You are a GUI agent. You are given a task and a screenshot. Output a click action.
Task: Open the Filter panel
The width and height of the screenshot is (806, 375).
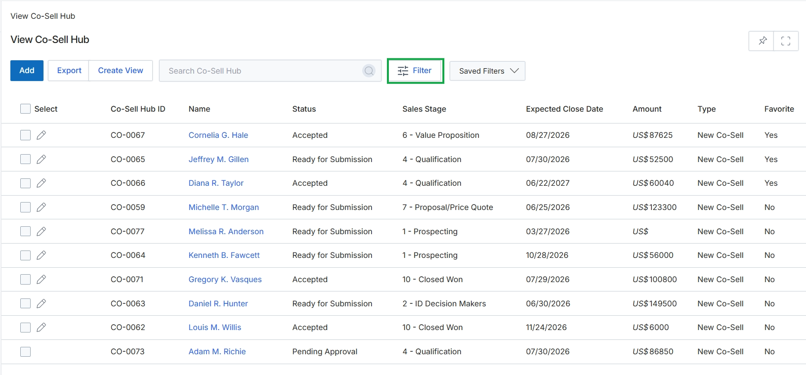[x=415, y=71]
